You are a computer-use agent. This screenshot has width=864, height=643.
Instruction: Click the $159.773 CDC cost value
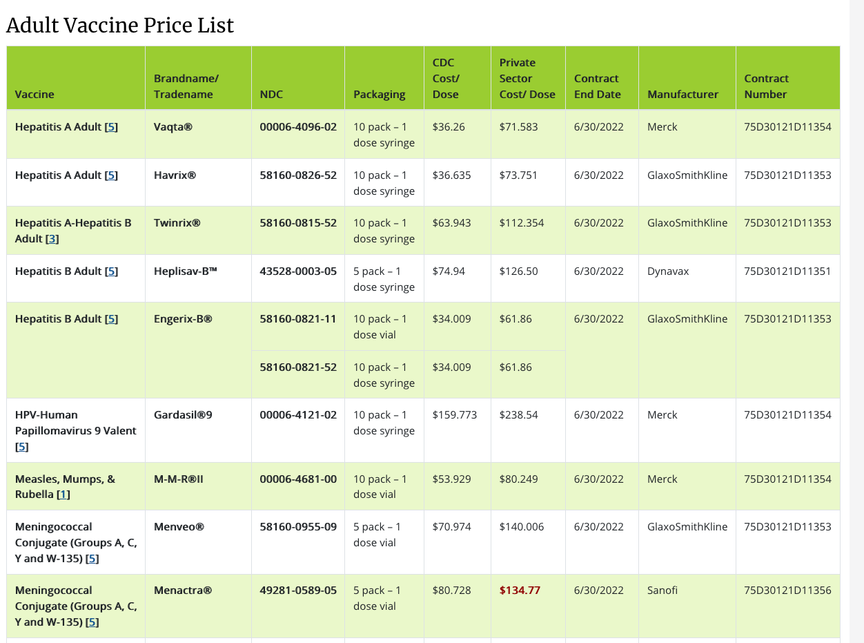[x=455, y=415]
